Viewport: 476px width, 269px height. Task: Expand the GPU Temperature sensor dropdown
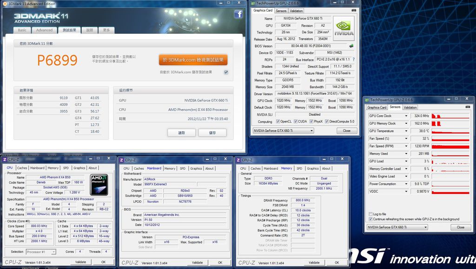tap(406, 131)
